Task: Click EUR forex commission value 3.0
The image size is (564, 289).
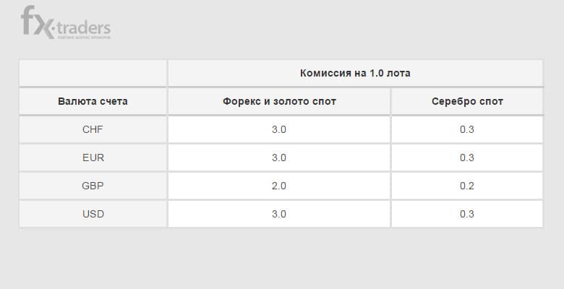Action: click(x=279, y=158)
